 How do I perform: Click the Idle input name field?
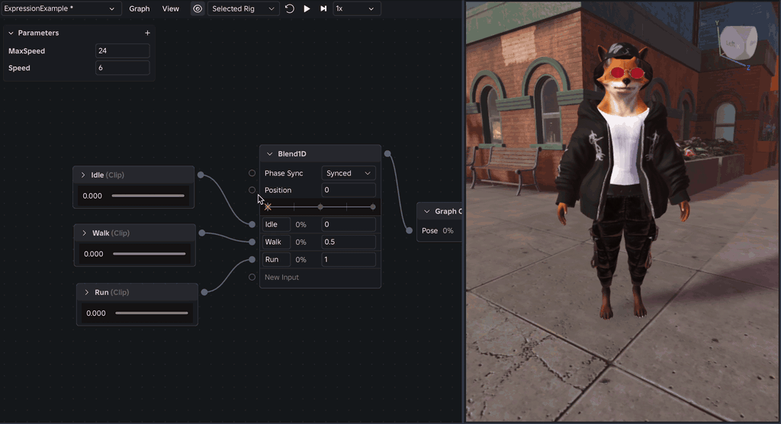pyautogui.click(x=276, y=224)
